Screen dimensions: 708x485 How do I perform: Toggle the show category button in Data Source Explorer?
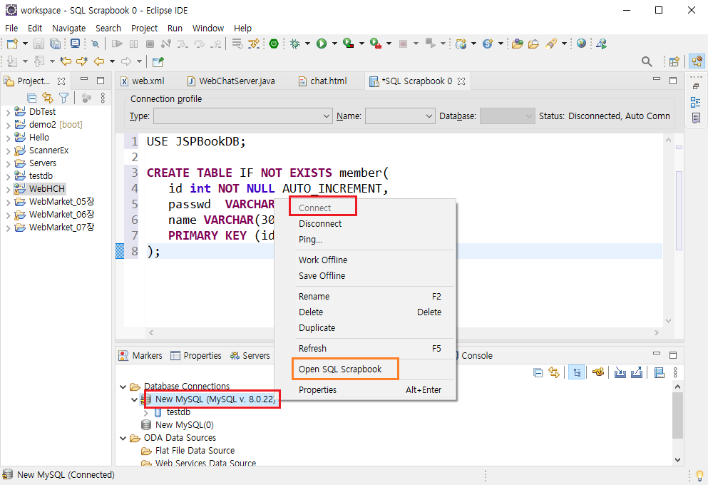[x=576, y=372]
